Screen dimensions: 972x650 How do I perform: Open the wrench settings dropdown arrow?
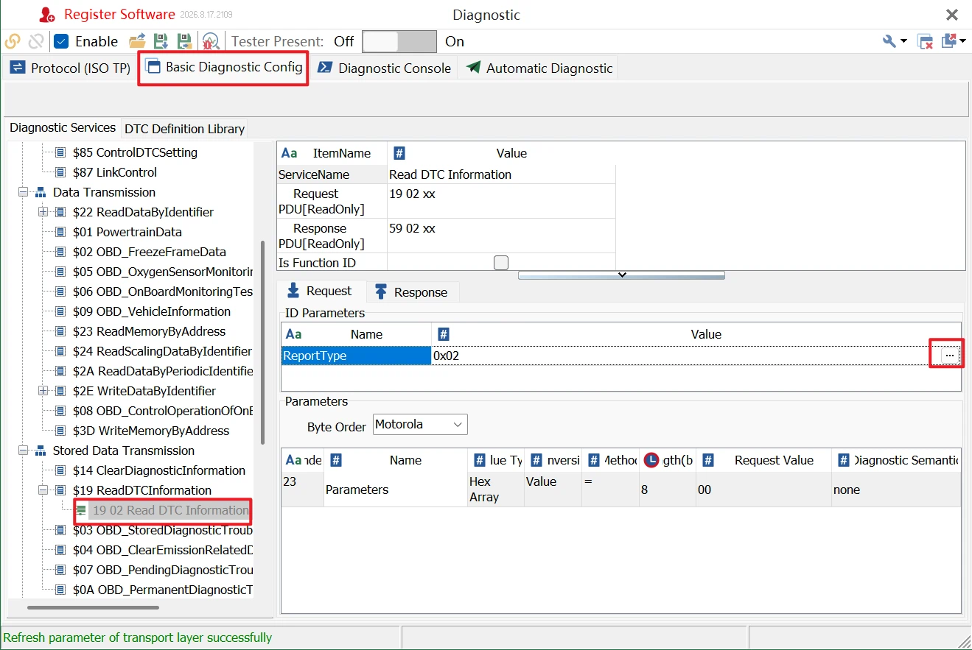[x=904, y=41]
